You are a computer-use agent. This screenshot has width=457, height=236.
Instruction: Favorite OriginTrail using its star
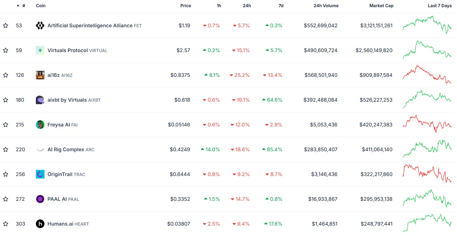click(x=5, y=174)
